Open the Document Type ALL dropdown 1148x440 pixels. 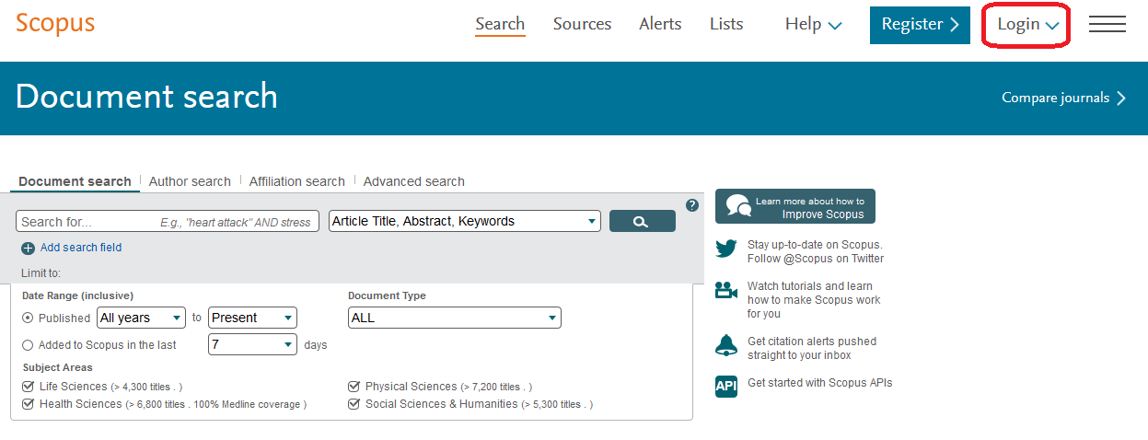[x=455, y=318]
